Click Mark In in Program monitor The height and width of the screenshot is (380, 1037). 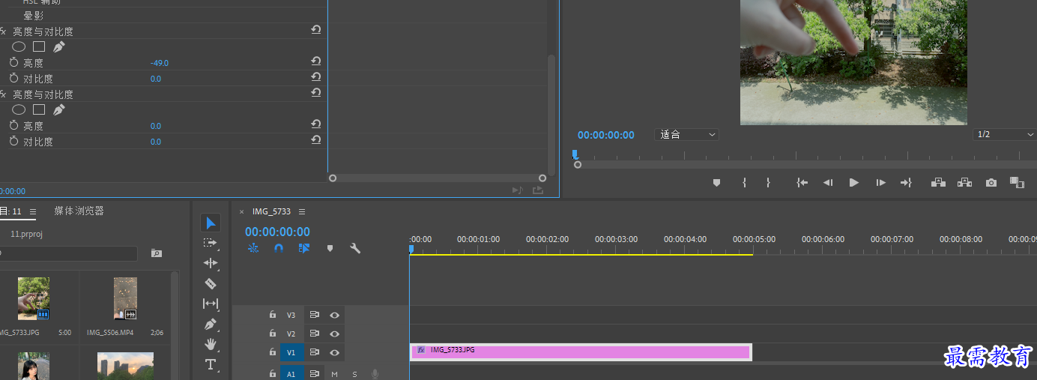point(744,182)
